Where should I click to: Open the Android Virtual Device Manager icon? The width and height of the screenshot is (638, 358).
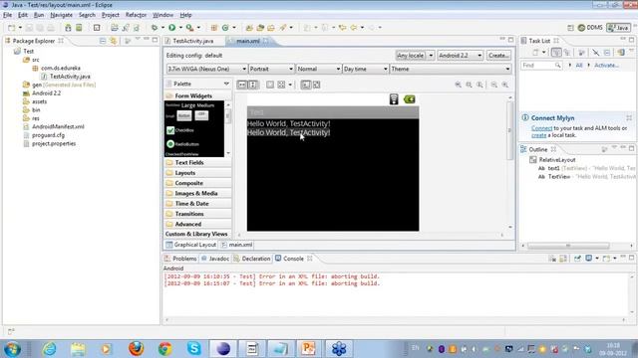click(79, 28)
